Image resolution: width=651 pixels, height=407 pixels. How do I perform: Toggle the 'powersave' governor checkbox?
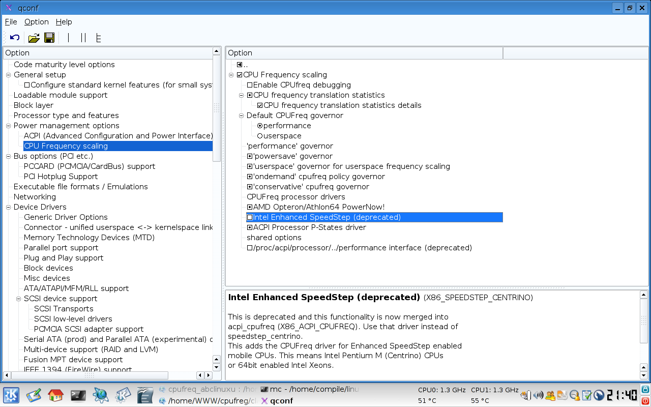tap(250, 156)
